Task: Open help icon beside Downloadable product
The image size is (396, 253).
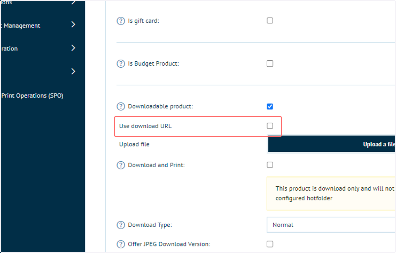Action: click(x=121, y=107)
